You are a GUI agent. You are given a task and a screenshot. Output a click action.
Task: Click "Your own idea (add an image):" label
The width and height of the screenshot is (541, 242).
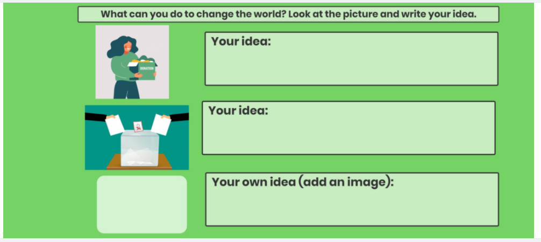pyautogui.click(x=303, y=182)
